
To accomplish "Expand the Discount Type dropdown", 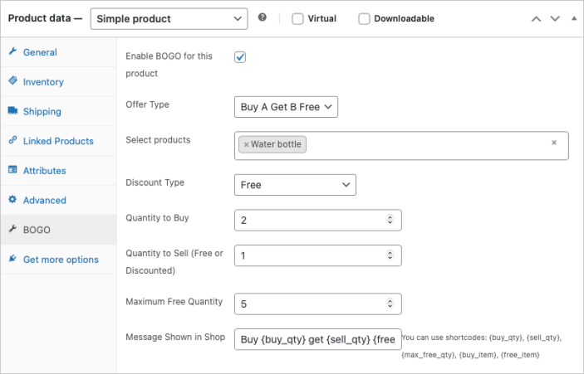I will pyautogui.click(x=295, y=185).
